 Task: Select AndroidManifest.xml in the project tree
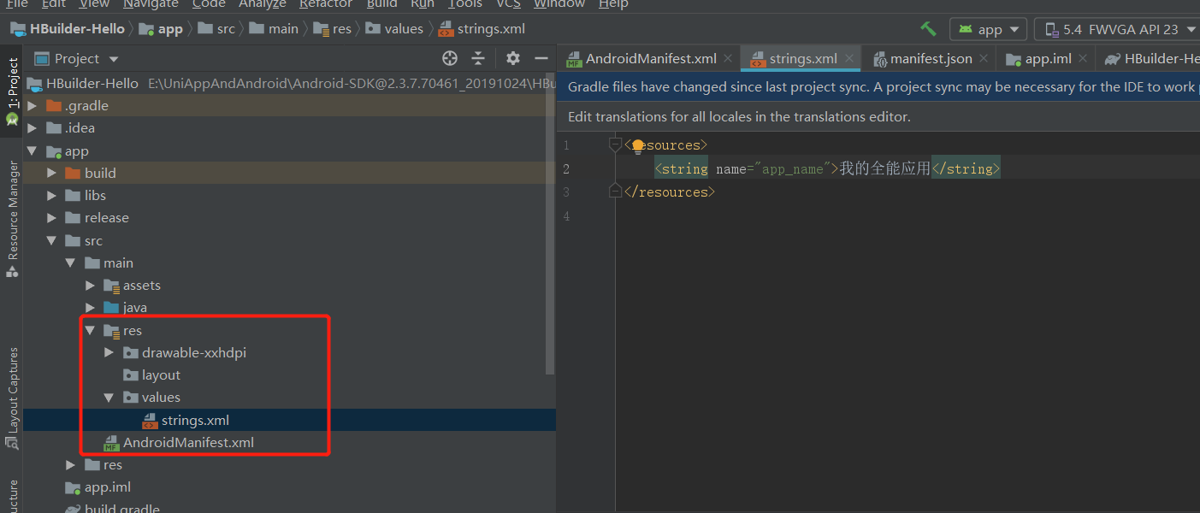(x=179, y=443)
